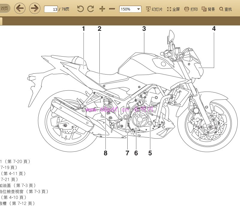Open the search tool (查找)

tap(226, 9)
